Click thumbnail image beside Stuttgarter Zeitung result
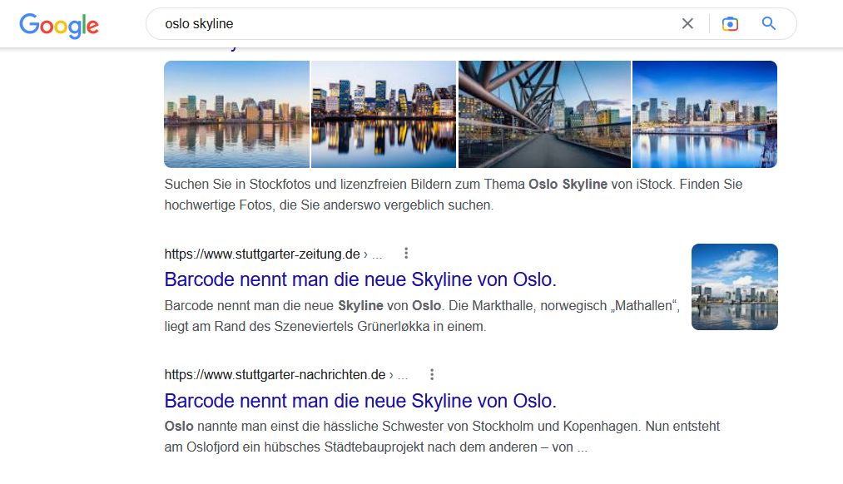Image resolution: width=843 pixels, height=484 pixels. click(734, 287)
